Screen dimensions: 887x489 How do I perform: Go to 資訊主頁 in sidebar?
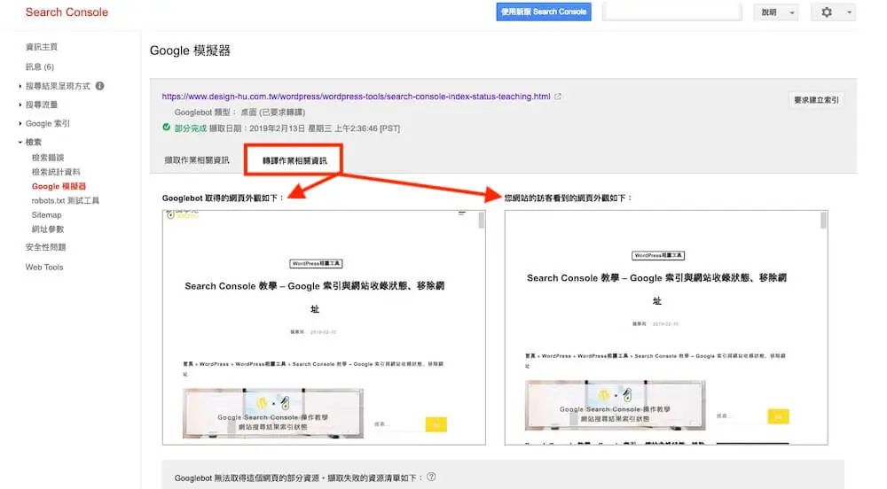[x=42, y=47]
